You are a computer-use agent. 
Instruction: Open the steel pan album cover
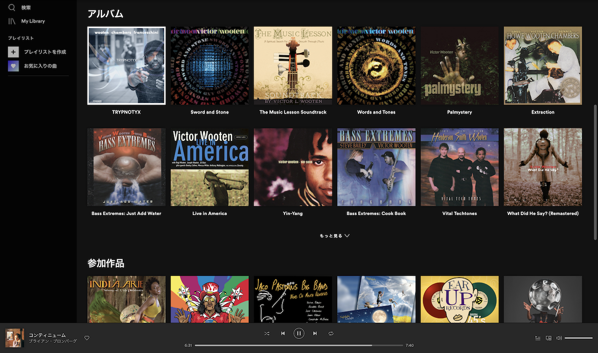(x=543, y=299)
